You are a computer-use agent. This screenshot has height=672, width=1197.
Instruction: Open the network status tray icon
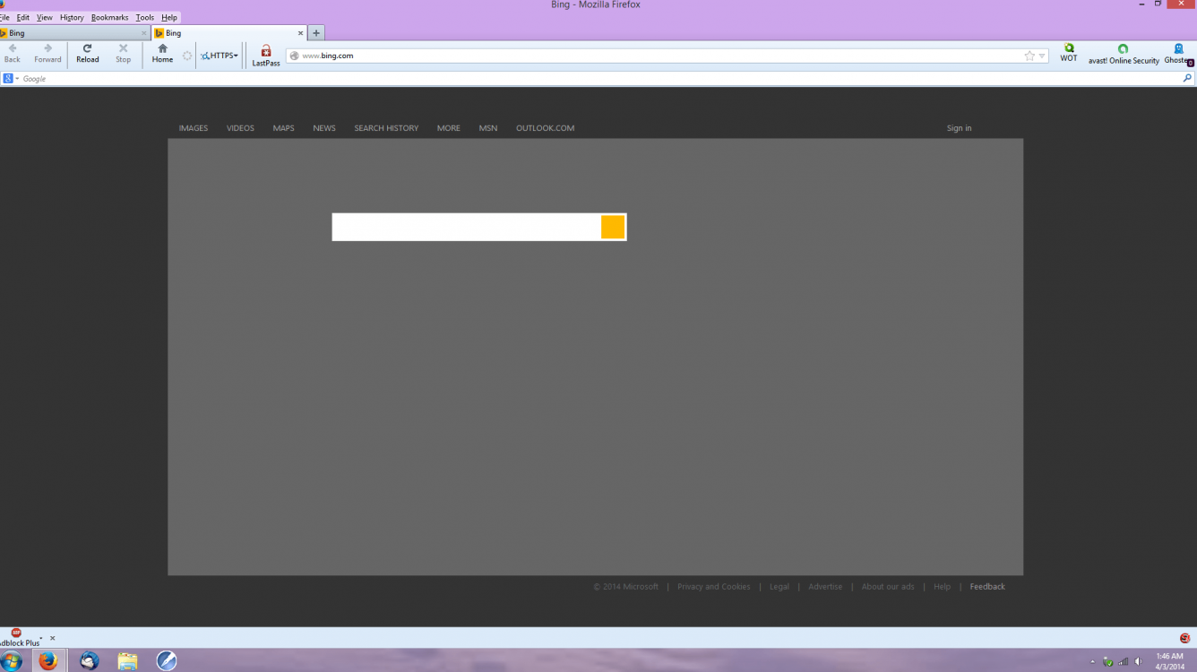point(1124,662)
